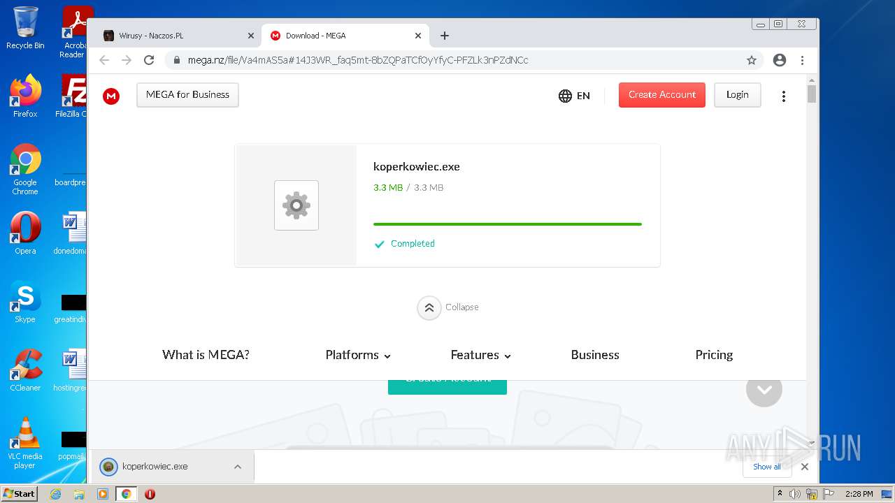Show hidden system tray icons
895x503 pixels.
pos(780,494)
